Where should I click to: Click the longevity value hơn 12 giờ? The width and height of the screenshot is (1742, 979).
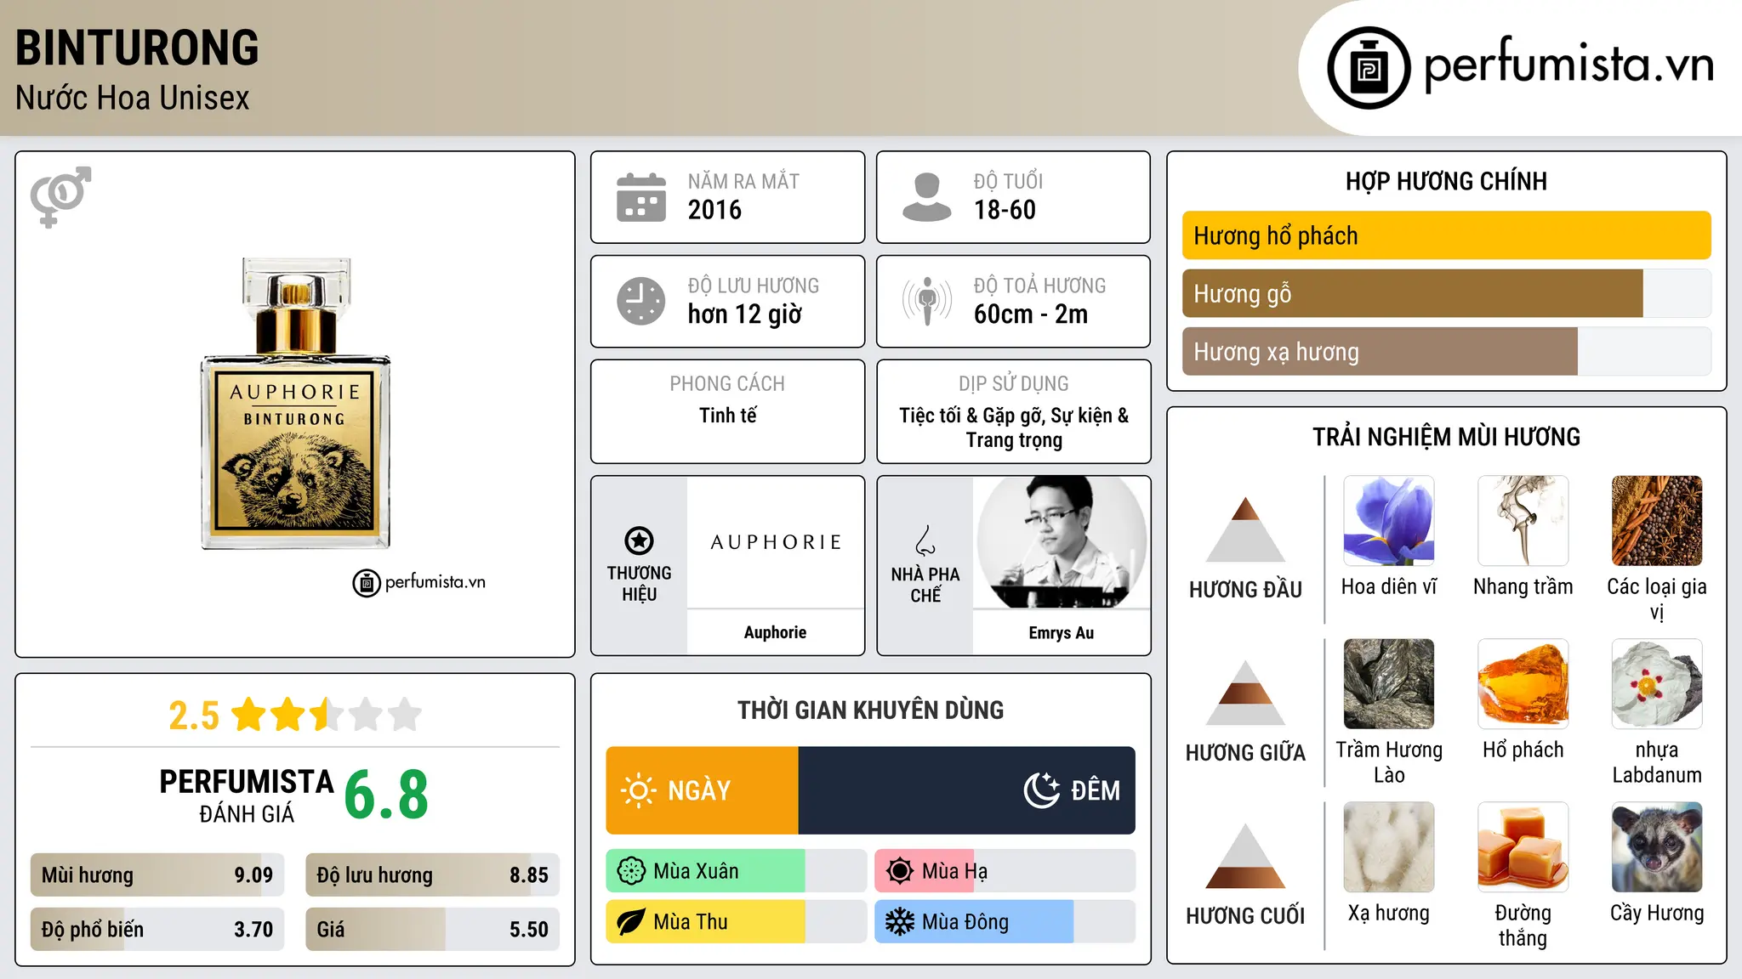pyautogui.click(x=745, y=314)
